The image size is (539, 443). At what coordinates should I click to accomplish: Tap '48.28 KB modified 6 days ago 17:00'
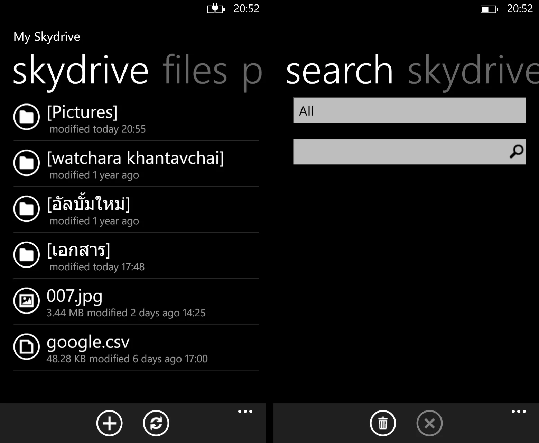pyautogui.click(x=127, y=359)
